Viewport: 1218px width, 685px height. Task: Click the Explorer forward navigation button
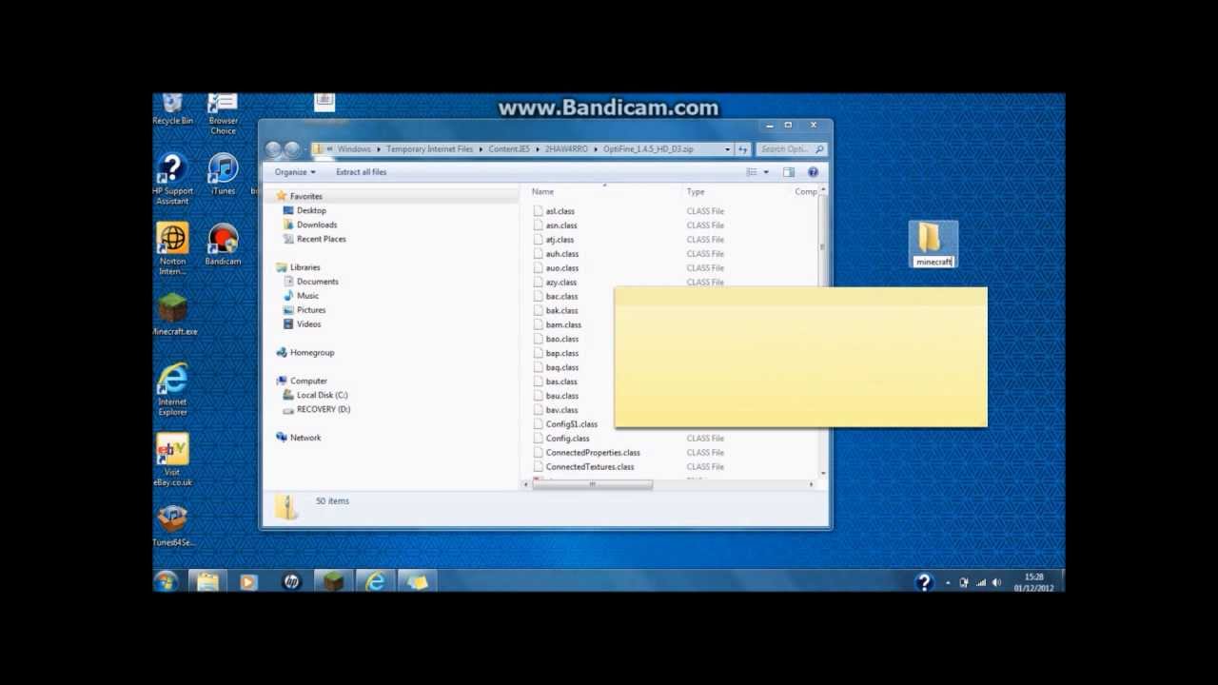(x=291, y=149)
